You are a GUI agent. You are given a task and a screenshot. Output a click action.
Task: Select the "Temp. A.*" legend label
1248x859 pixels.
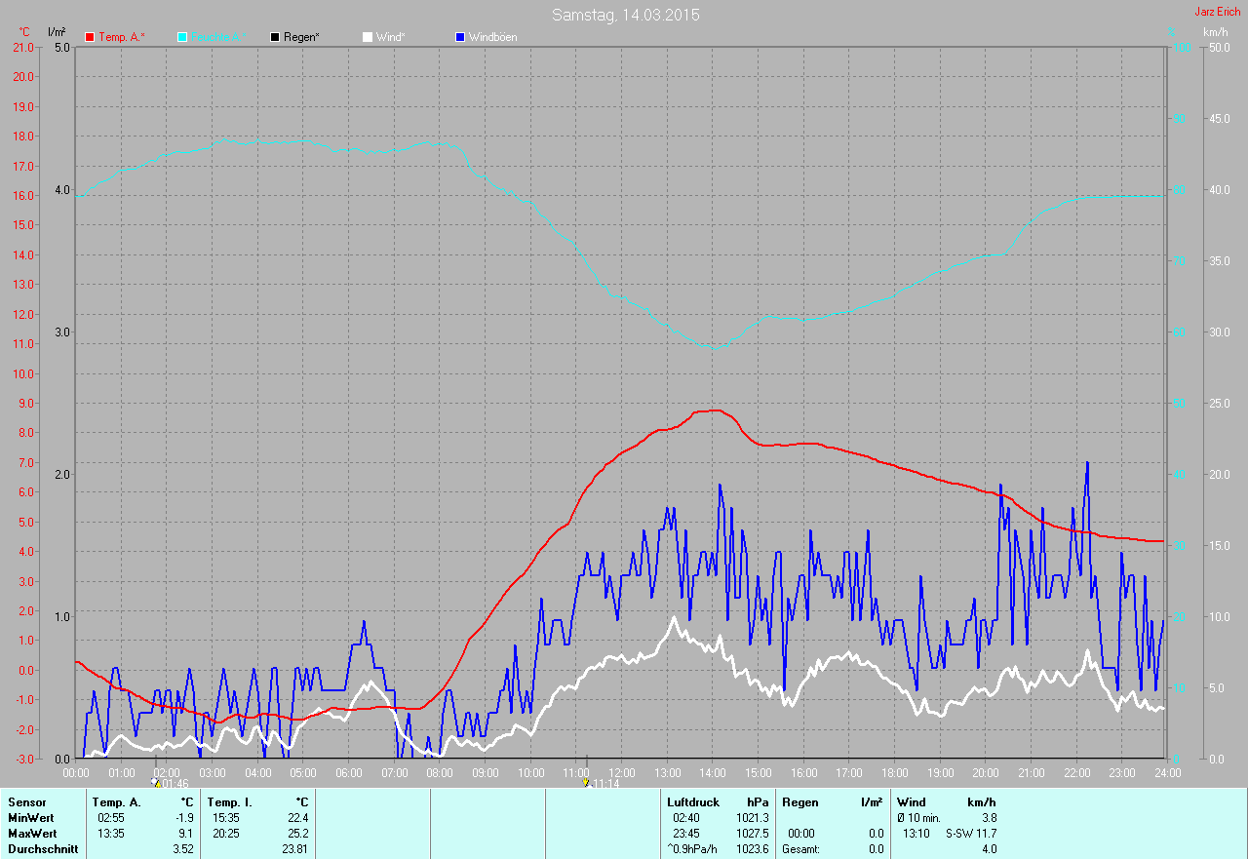pyautogui.click(x=122, y=37)
